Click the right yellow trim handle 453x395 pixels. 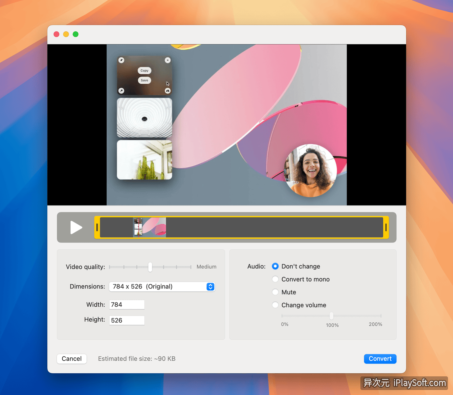tap(386, 227)
